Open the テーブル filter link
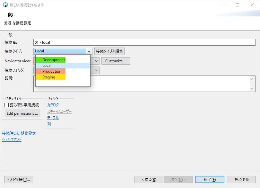Viewport: 260px width, 188px height. [53, 118]
